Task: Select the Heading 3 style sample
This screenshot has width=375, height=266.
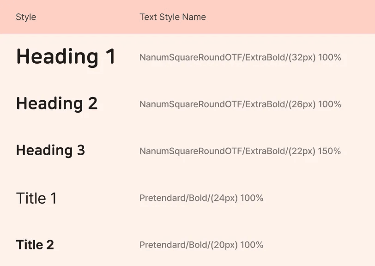Action: tap(50, 150)
